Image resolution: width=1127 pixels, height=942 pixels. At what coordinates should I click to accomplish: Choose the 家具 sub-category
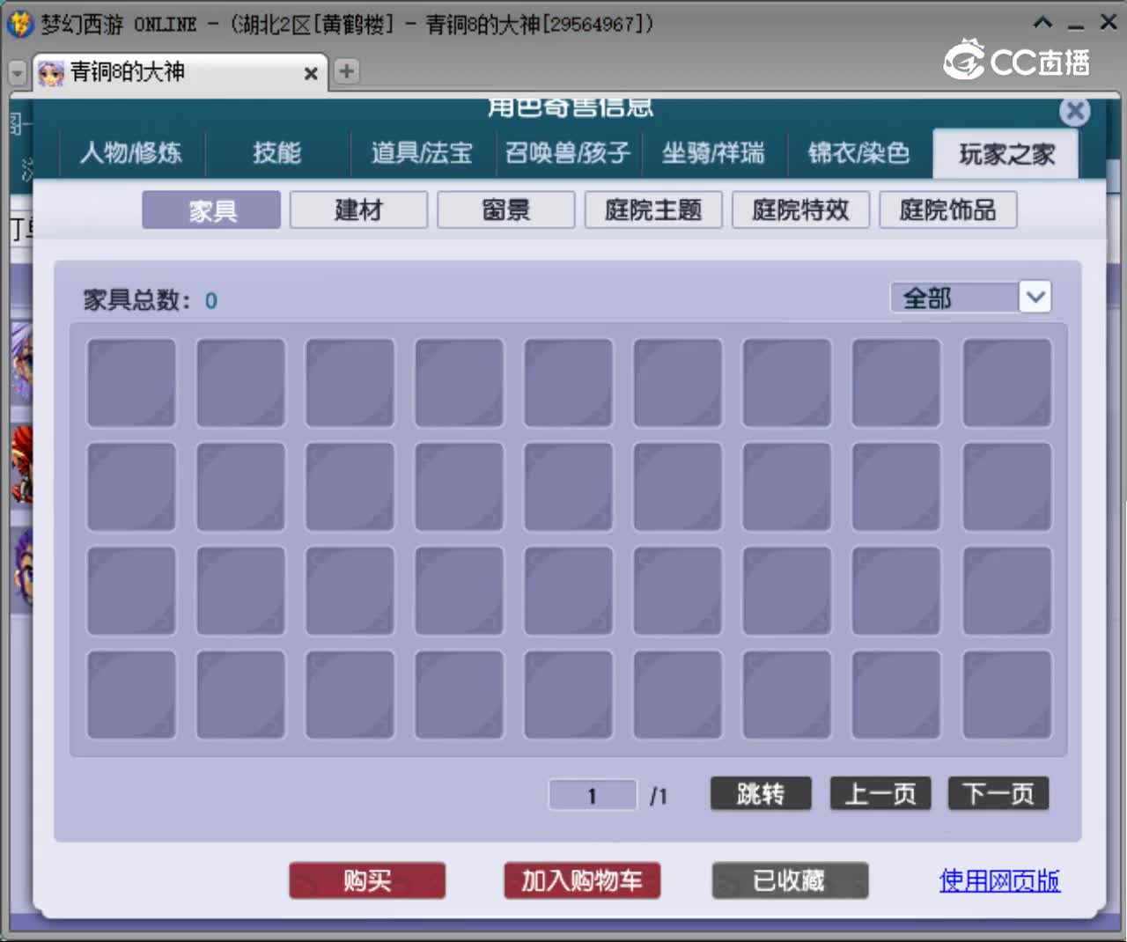(x=211, y=210)
